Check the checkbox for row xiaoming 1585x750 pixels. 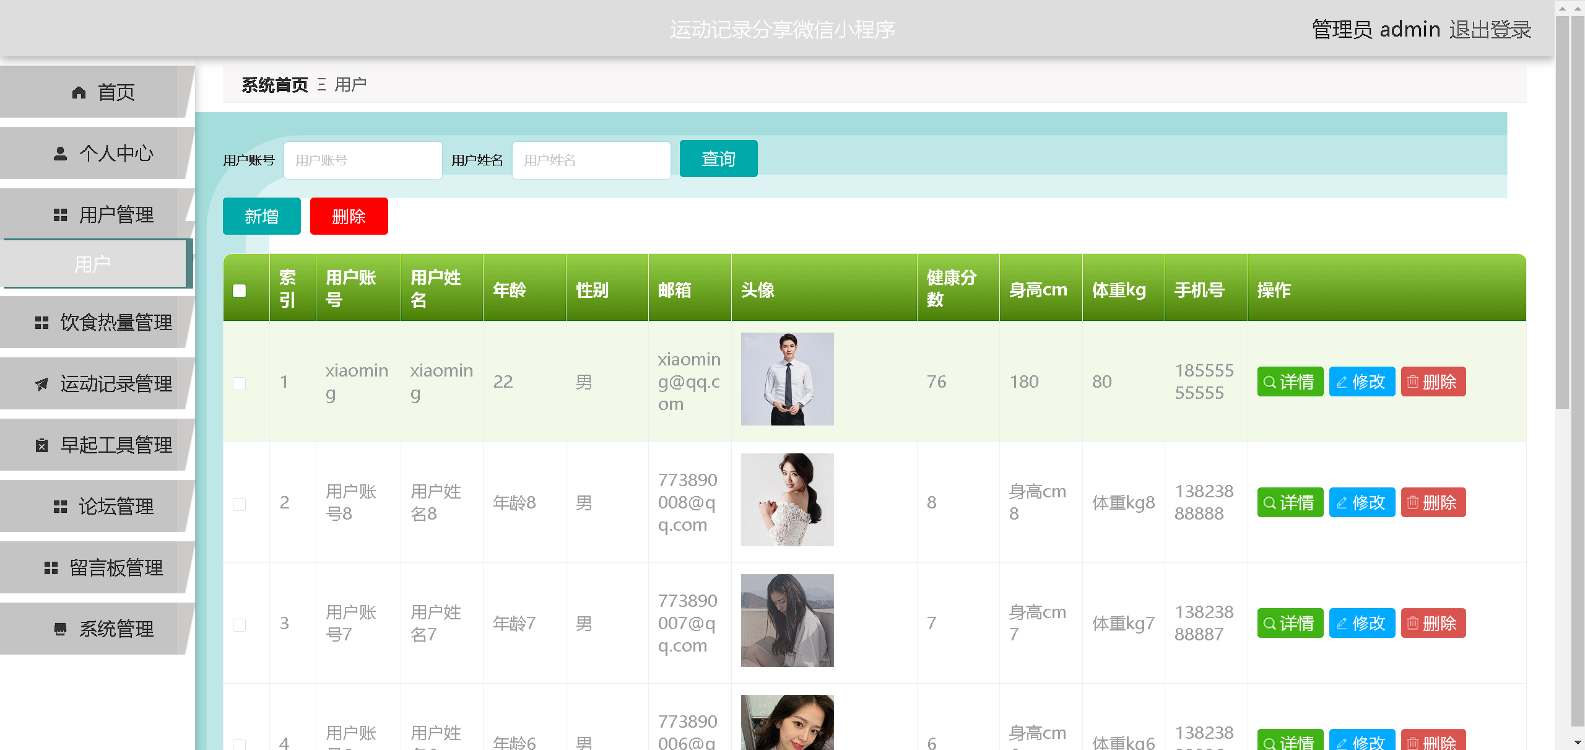click(240, 383)
